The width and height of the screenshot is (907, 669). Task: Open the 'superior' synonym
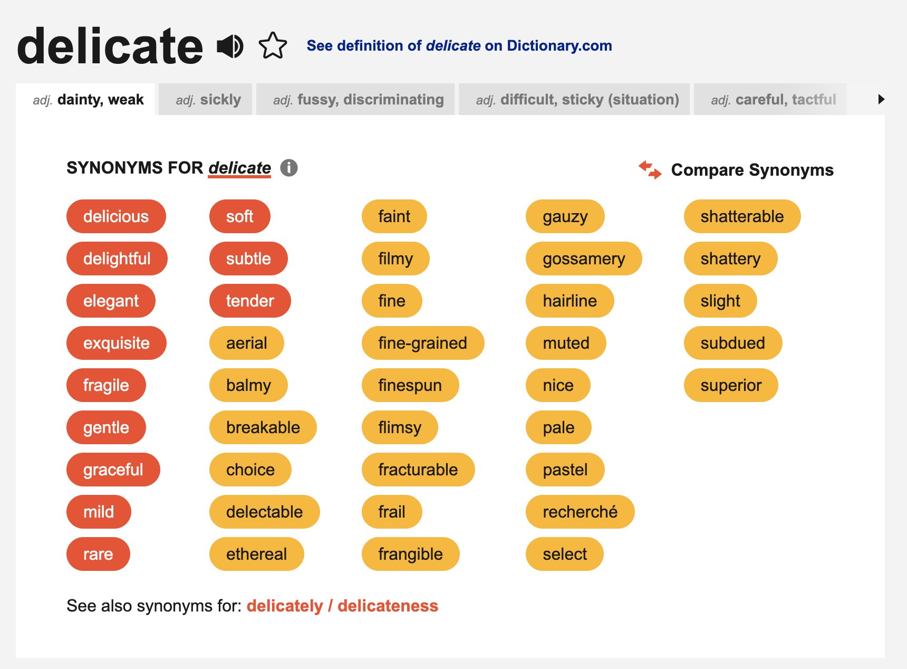point(731,385)
